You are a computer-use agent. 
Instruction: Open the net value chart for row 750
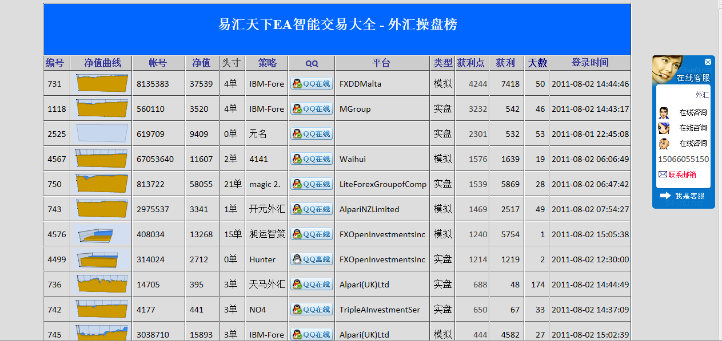click(102, 184)
